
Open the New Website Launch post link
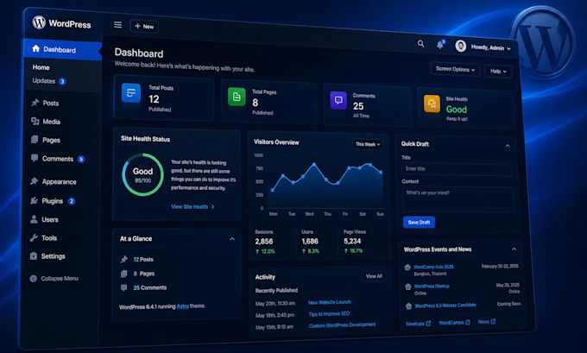tap(330, 302)
